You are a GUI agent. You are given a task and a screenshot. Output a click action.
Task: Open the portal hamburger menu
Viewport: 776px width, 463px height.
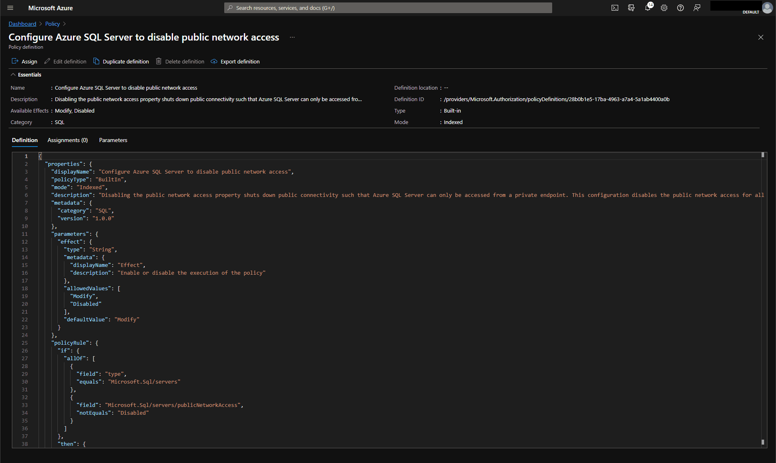(x=10, y=8)
